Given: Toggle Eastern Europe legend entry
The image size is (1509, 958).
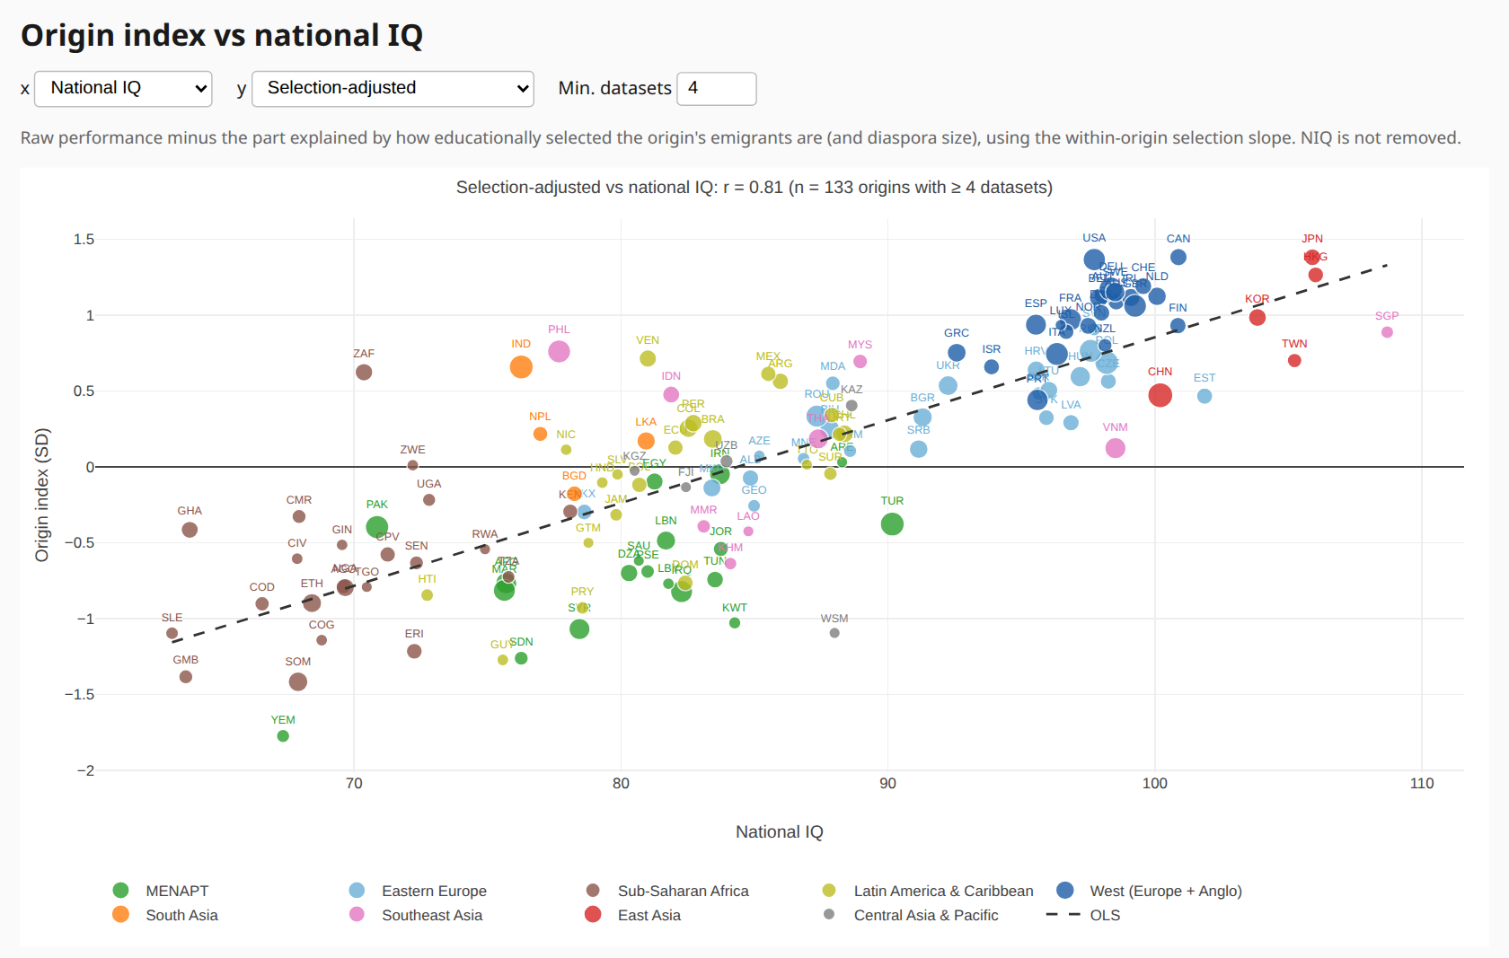Looking at the screenshot, I should click(418, 891).
